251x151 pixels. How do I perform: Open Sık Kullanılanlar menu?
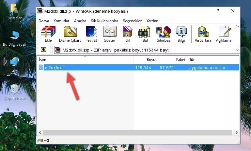point(104,21)
